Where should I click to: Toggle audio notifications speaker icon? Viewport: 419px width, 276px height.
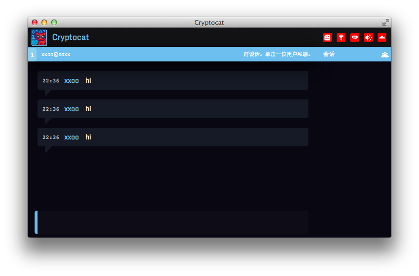tap(368, 38)
